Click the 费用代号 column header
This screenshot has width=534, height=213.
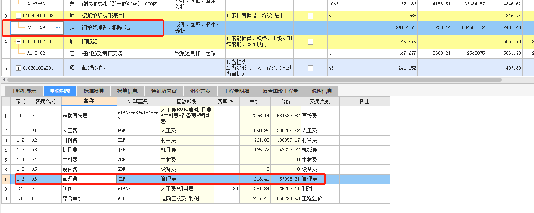click(46, 101)
